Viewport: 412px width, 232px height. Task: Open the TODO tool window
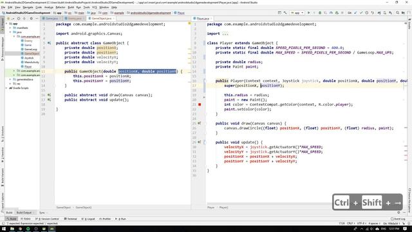(x=26, y=218)
